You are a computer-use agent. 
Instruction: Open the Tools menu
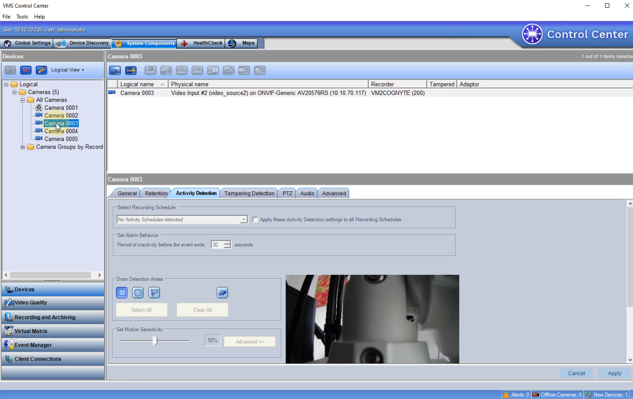click(x=22, y=17)
